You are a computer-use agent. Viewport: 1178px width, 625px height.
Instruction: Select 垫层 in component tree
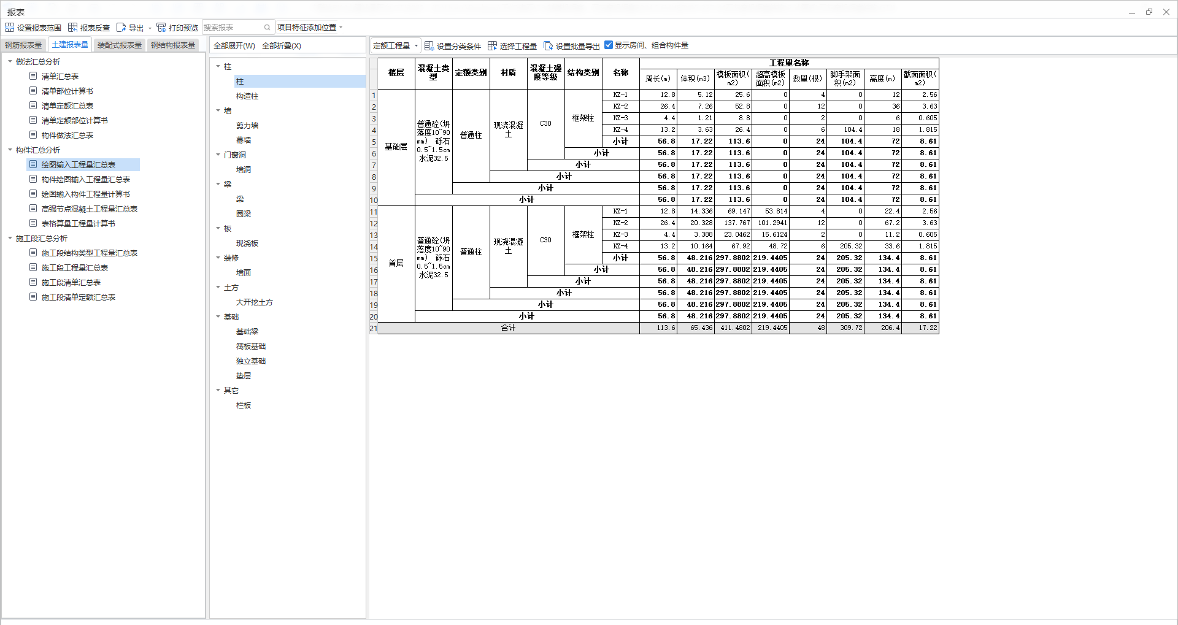244,376
